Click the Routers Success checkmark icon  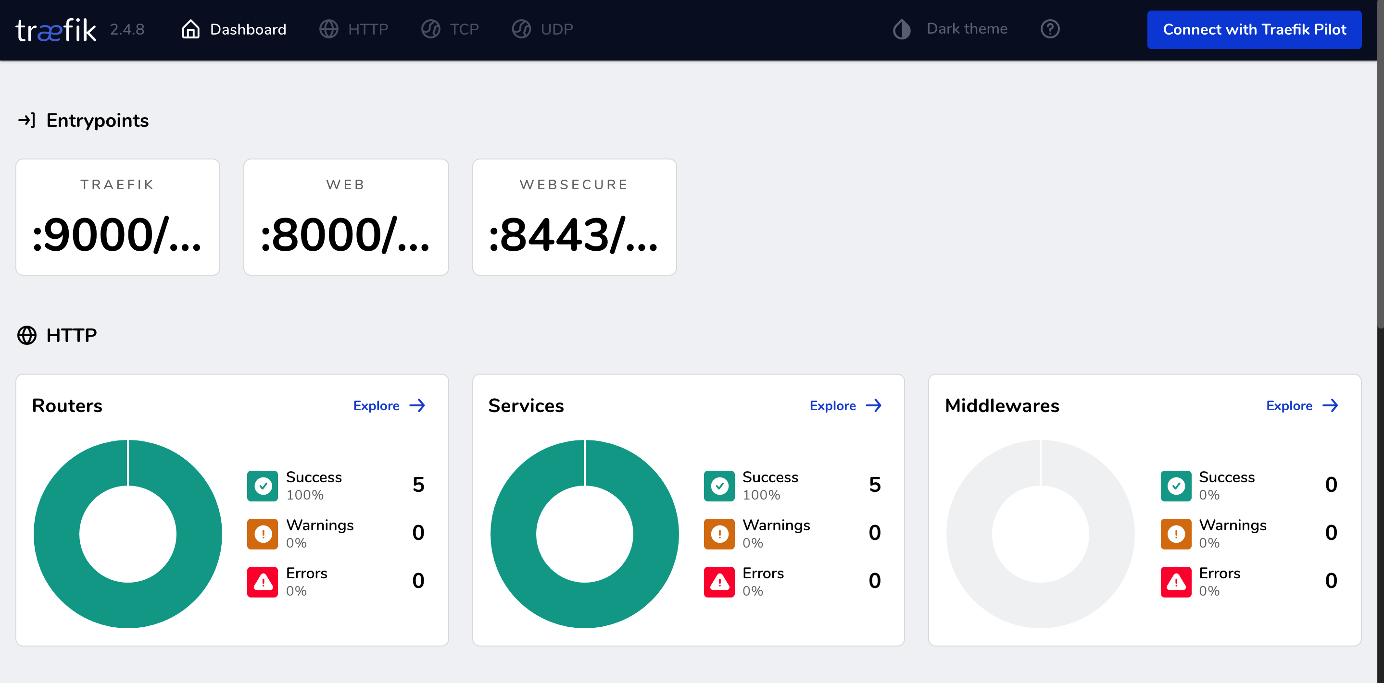coord(262,486)
